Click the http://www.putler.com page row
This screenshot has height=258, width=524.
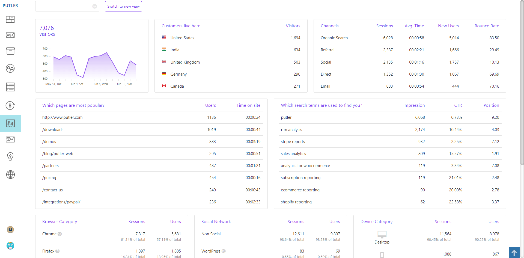(62, 117)
